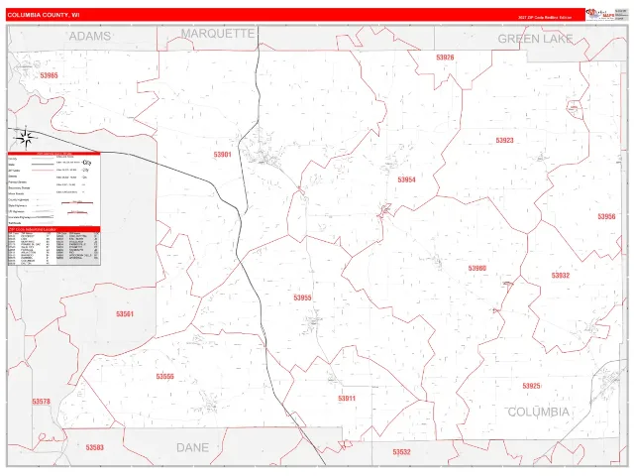Select the MARQUETTE county label
This screenshot has width=634, height=476.
click(218, 33)
